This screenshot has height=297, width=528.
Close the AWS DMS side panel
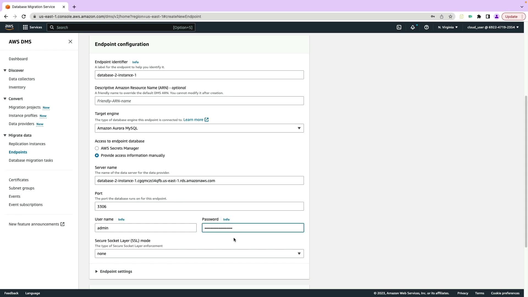click(70, 42)
